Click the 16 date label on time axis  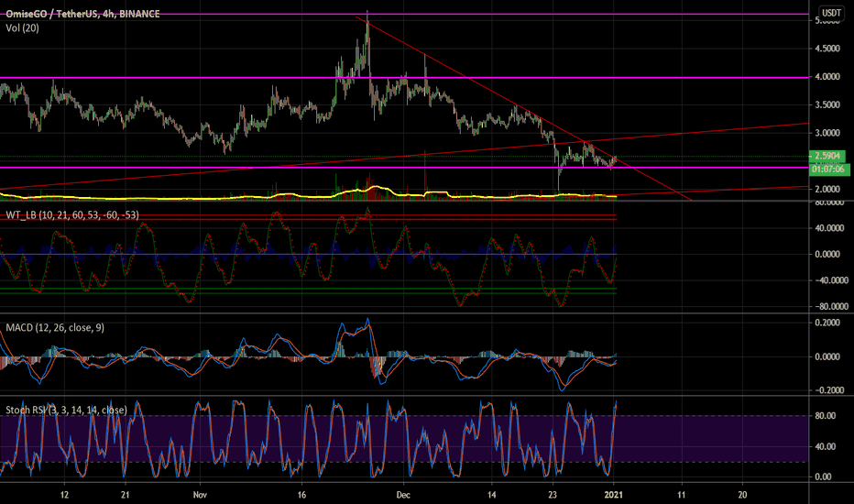pos(301,495)
